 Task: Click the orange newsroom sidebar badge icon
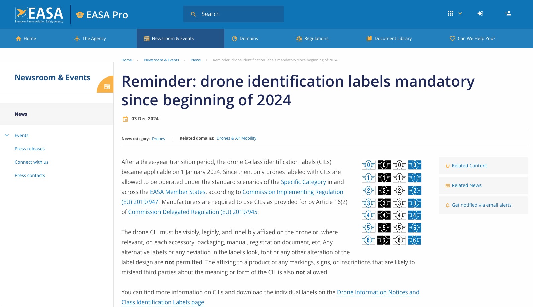pos(107,86)
